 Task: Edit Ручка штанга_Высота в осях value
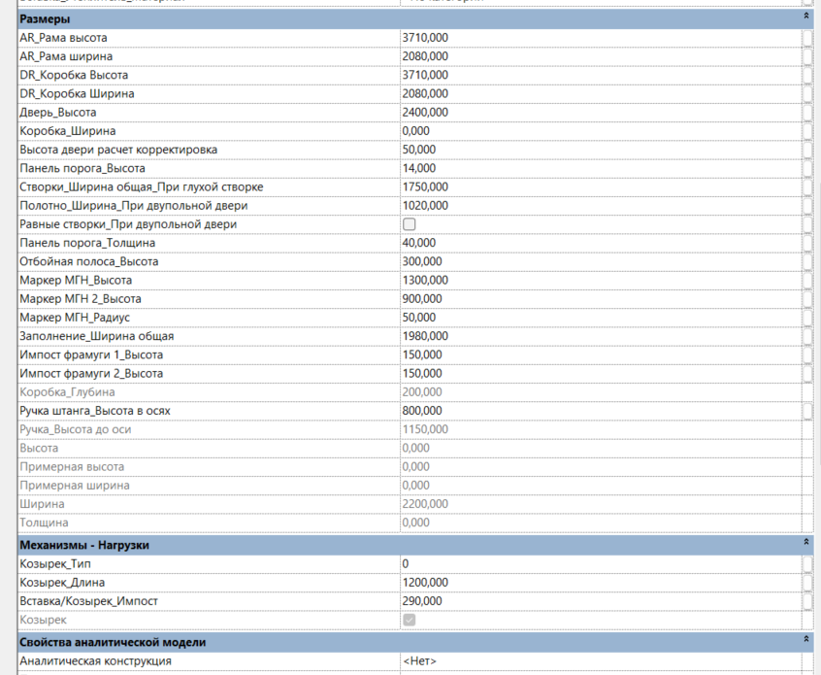[x=601, y=411]
